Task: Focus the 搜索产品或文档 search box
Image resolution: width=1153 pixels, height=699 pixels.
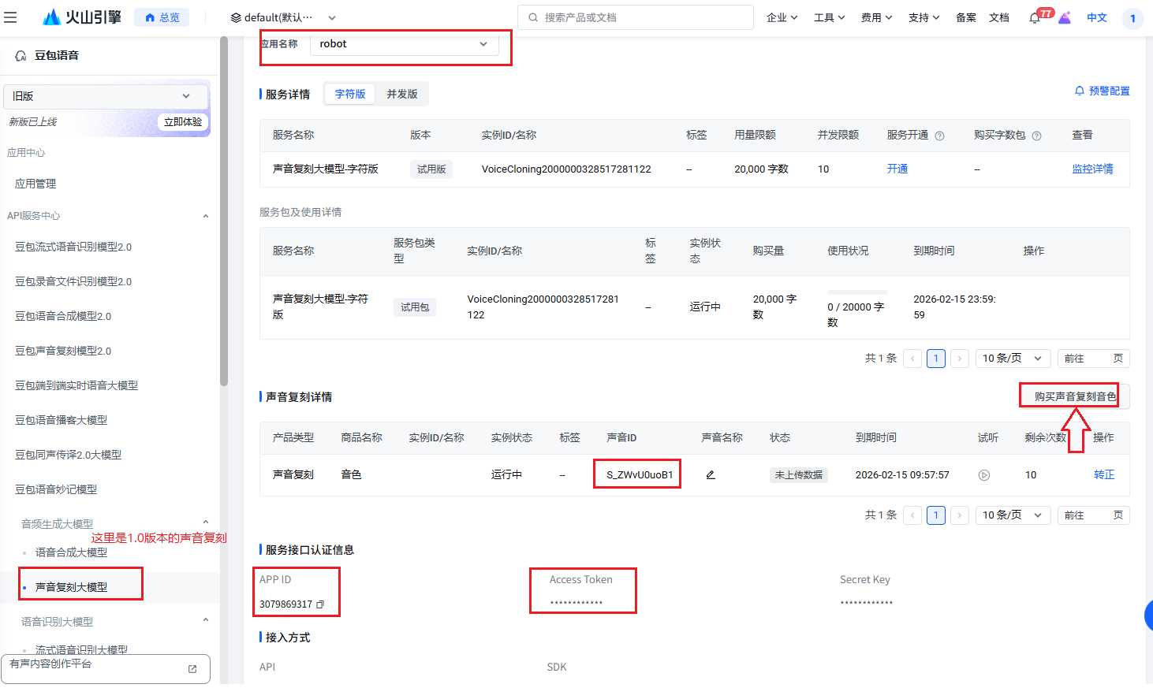Action: coord(636,17)
